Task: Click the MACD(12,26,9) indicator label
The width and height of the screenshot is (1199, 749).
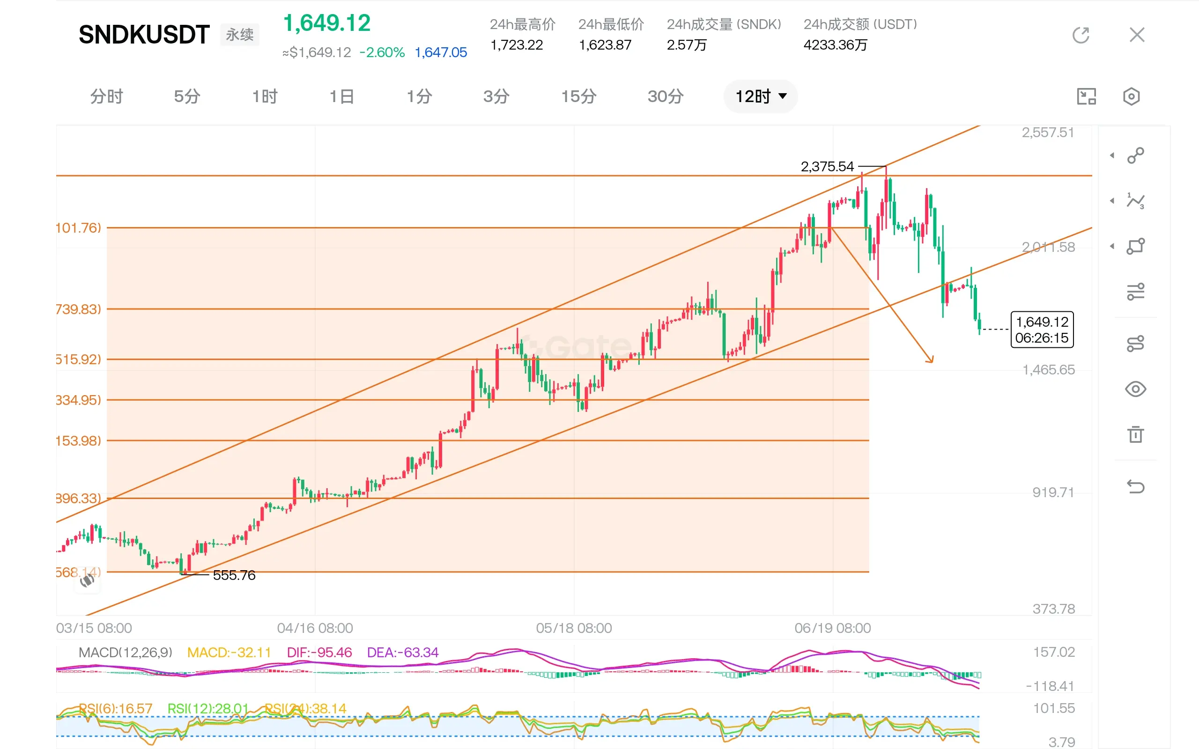Action: coord(126,653)
